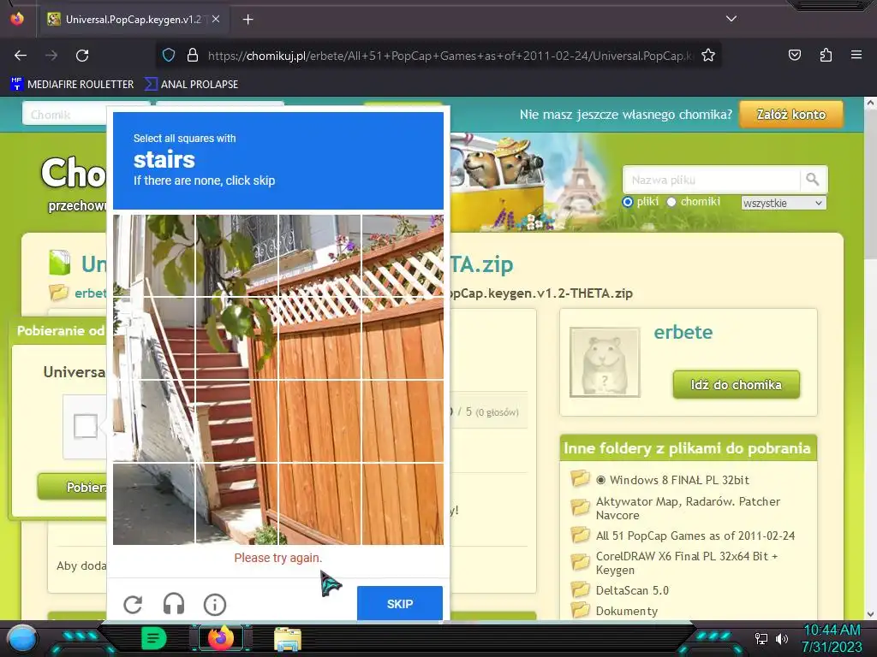Select the top-left captcha image square

pyautogui.click(x=154, y=255)
